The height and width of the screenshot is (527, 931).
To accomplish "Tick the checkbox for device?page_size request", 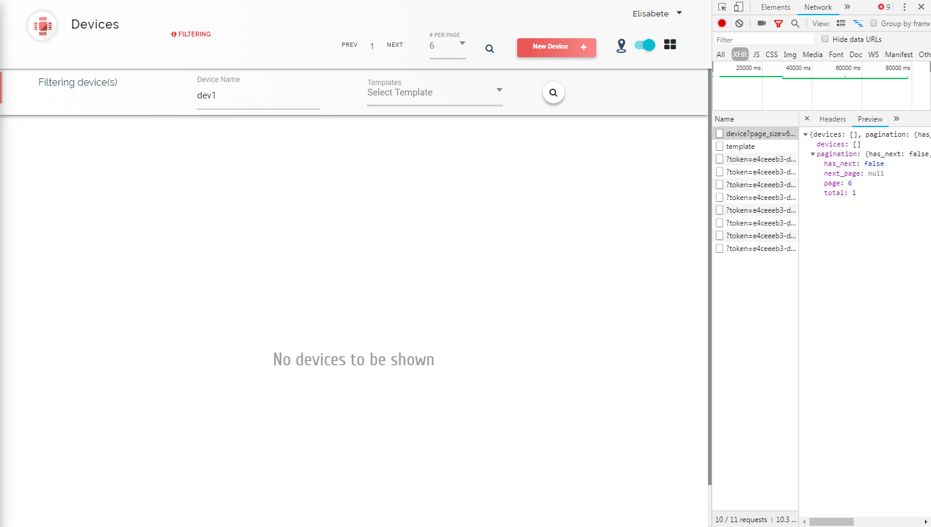I will click(720, 133).
